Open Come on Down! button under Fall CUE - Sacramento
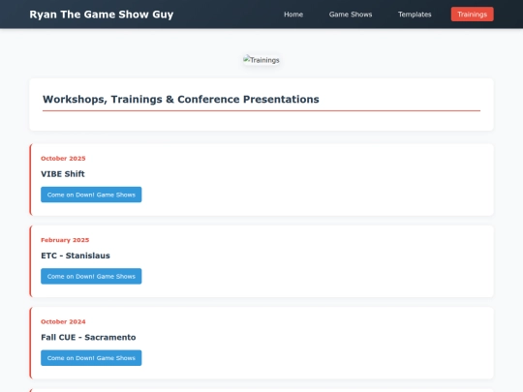Viewport: 523px width, 392px height. click(91, 358)
